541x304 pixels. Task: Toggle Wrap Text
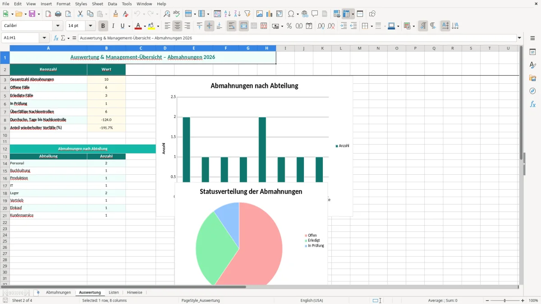click(231, 26)
